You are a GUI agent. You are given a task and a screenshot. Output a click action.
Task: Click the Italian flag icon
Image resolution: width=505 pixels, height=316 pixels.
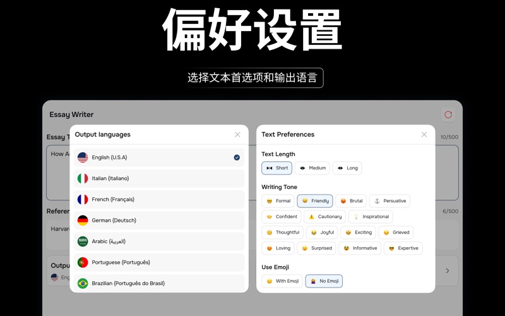point(83,178)
